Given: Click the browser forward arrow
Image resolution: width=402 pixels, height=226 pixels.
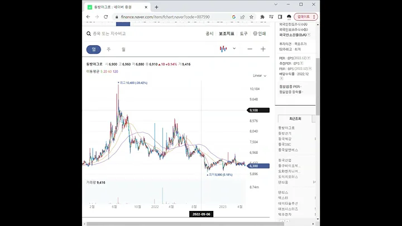Looking at the screenshot, I should pyautogui.click(x=97, y=17).
